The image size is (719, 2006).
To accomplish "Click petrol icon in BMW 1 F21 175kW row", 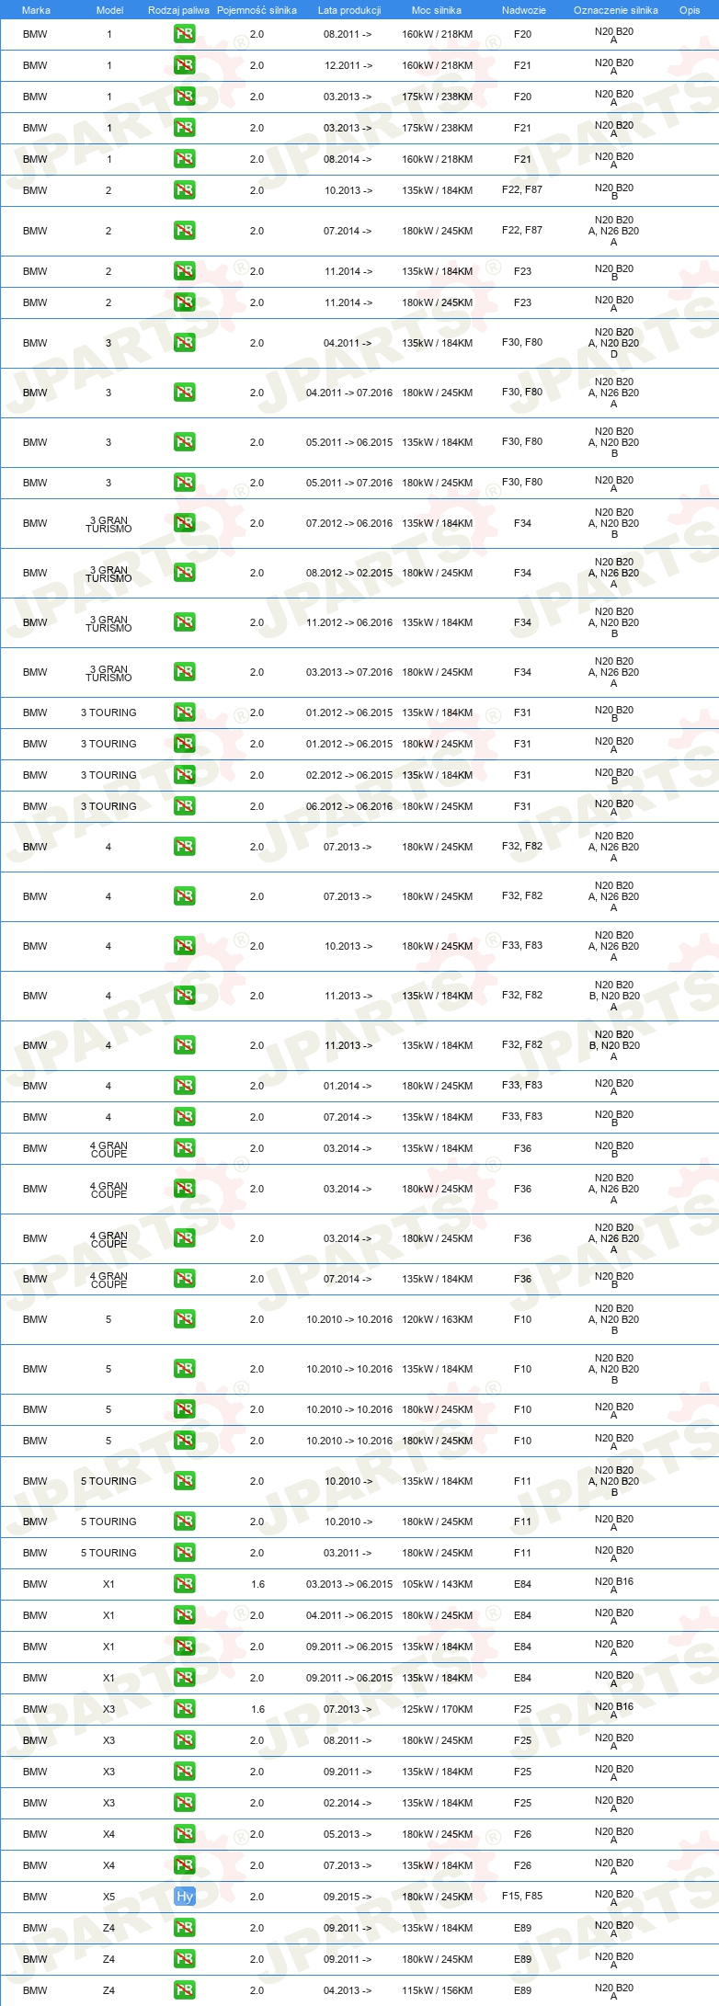I will pos(185,128).
